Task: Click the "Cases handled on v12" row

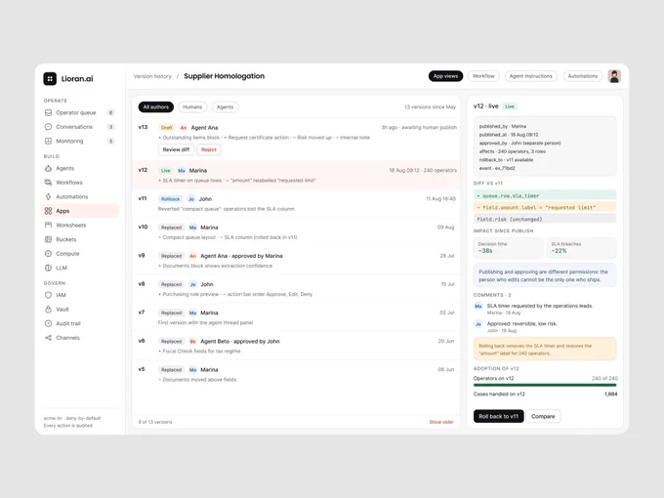Action: [x=545, y=394]
